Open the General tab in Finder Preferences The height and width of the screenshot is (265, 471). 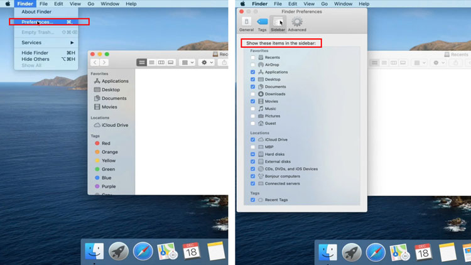tap(247, 24)
